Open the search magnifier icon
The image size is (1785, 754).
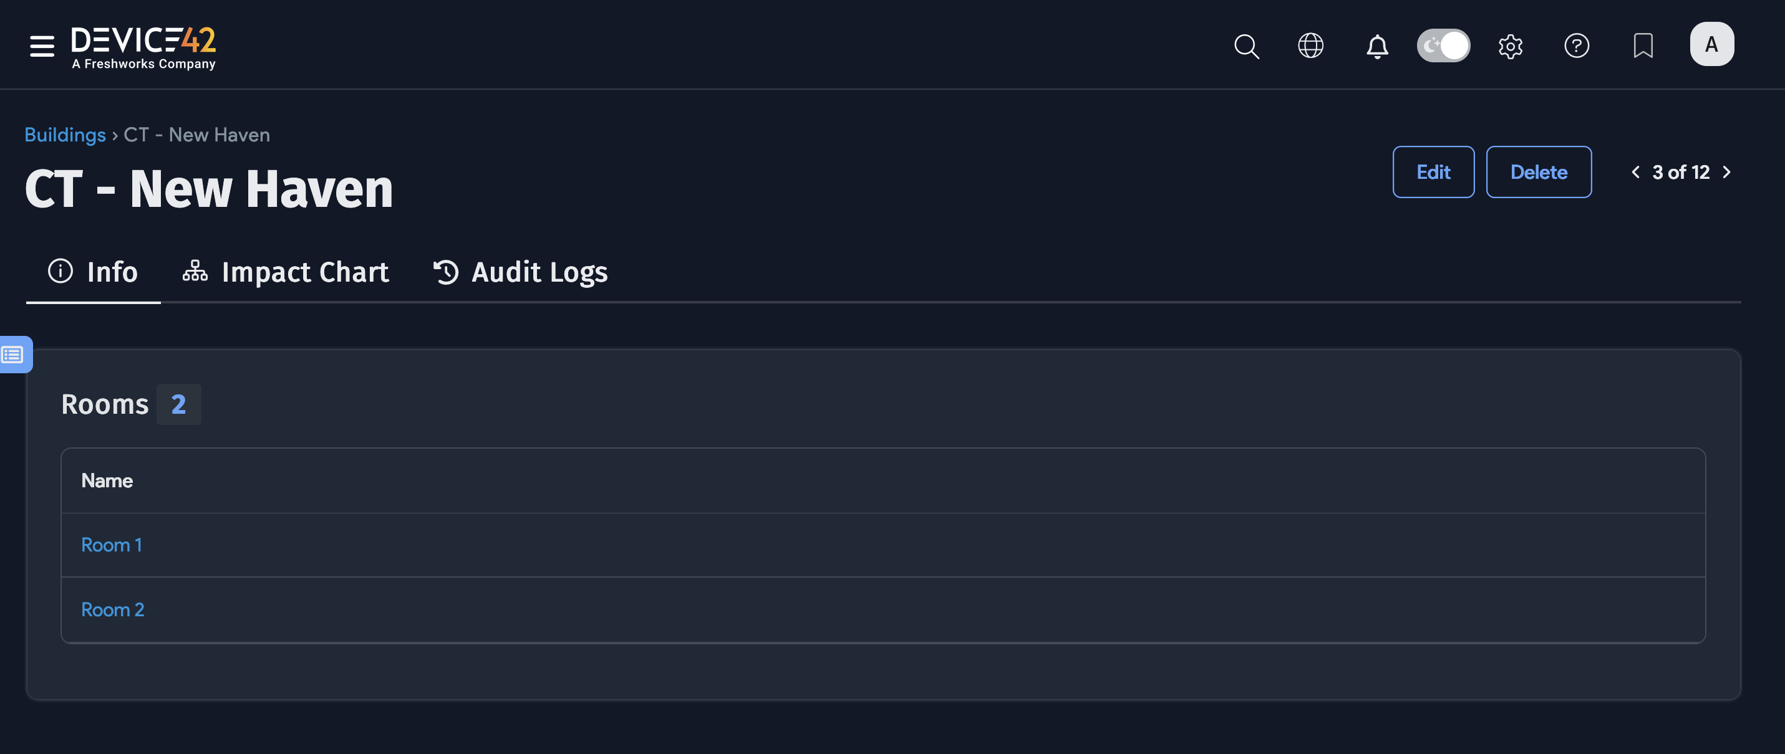tap(1246, 46)
